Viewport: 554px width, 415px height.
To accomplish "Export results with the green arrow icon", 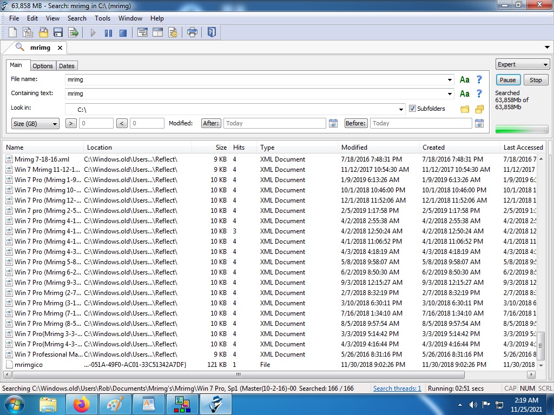I will tap(74, 32).
